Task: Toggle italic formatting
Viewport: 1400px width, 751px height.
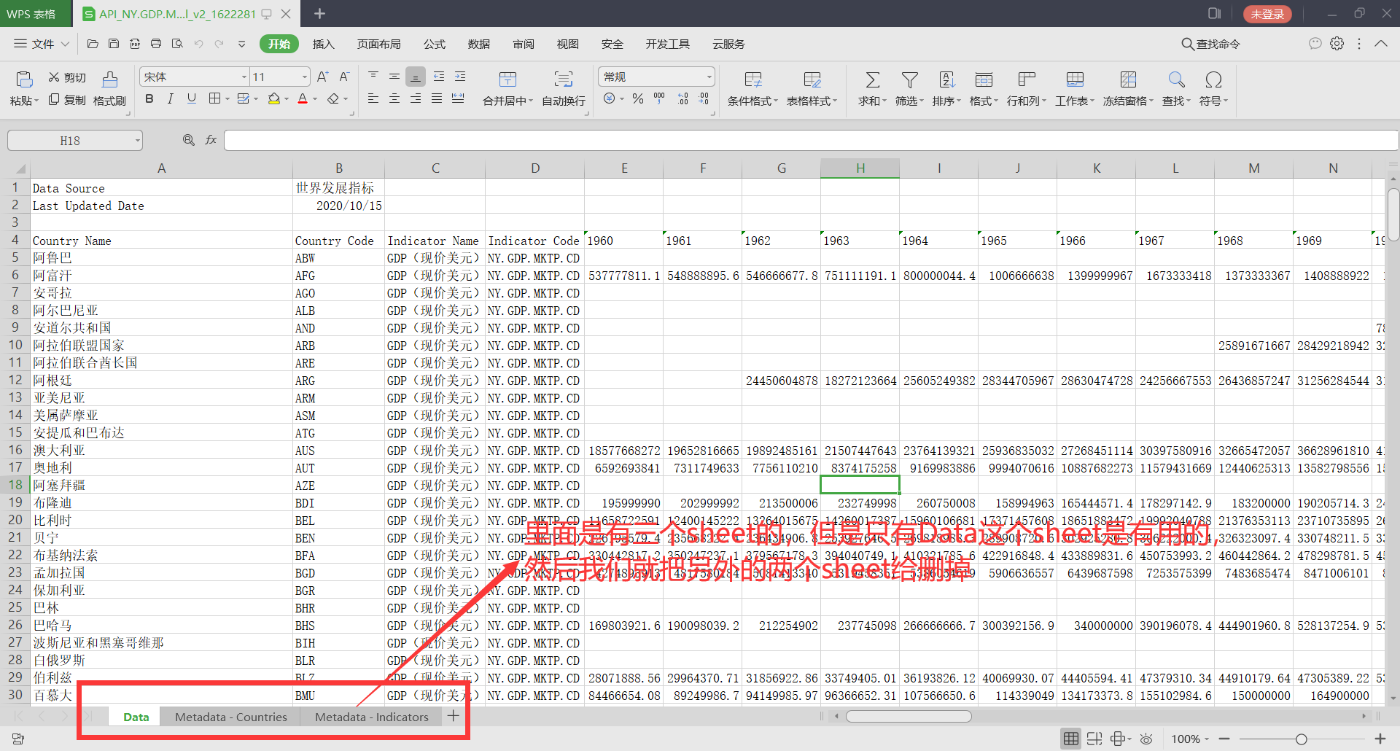Action: click(x=170, y=98)
